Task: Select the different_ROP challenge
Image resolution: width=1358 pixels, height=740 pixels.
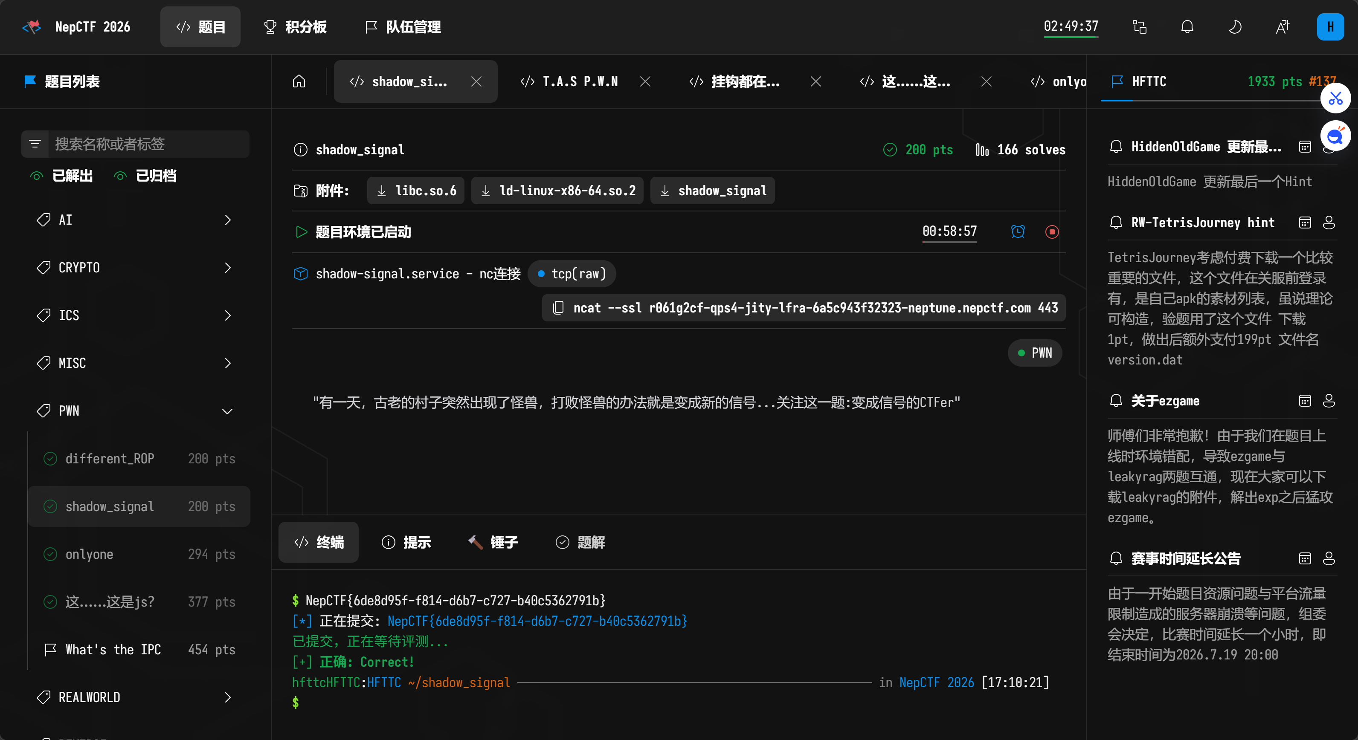Action: tap(139, 459)
